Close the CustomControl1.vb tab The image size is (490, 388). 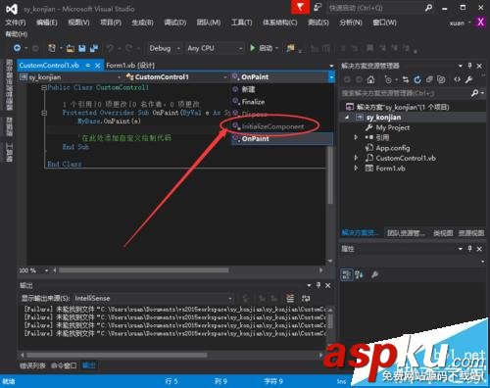tap(97, 66)
